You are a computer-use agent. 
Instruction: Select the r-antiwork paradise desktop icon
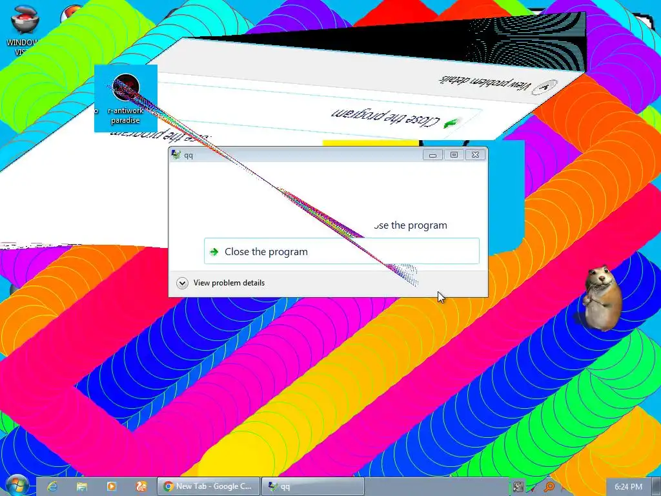coord(126,99)
